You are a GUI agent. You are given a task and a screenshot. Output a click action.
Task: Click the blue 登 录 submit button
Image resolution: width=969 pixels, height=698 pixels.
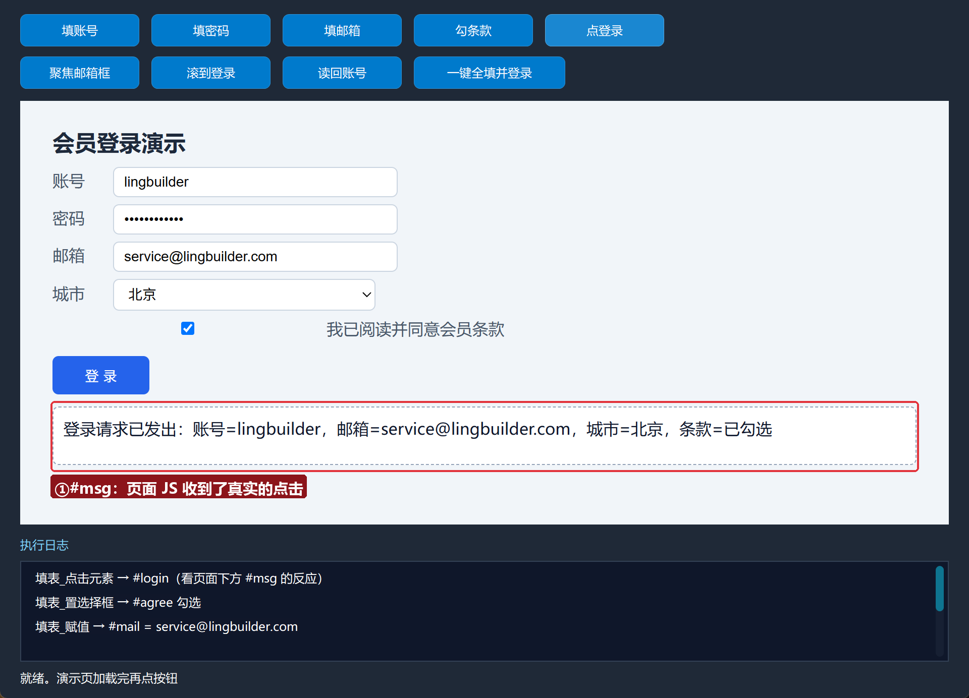pos(101,375)
